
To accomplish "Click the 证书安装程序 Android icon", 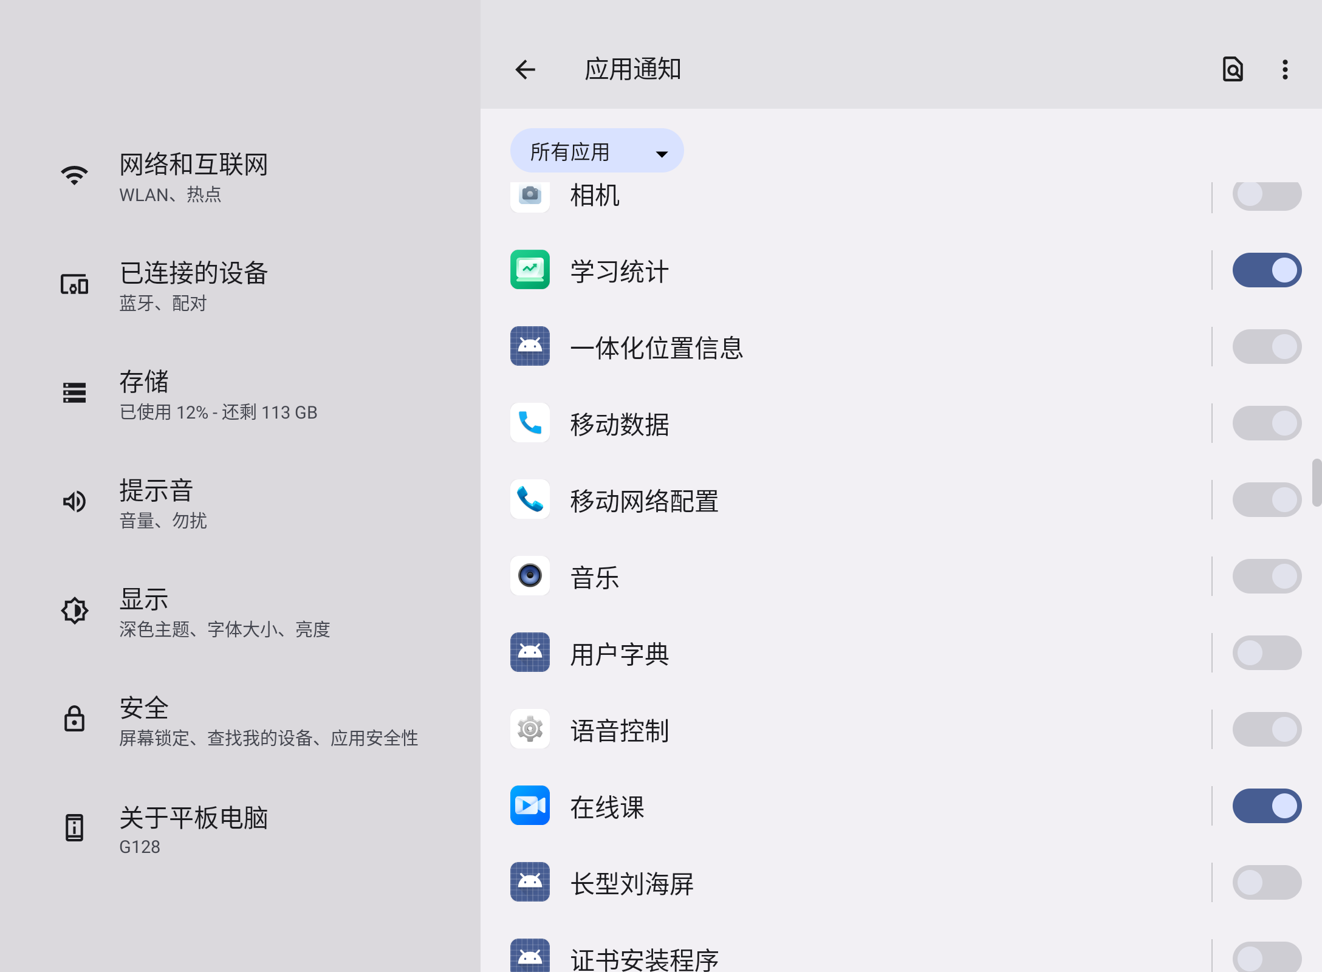I will click(530, 956).
